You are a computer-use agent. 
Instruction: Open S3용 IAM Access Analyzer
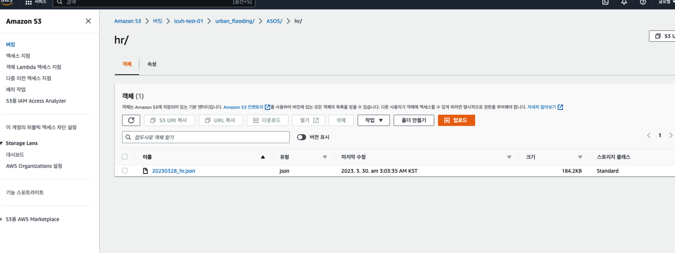[36, 100]
